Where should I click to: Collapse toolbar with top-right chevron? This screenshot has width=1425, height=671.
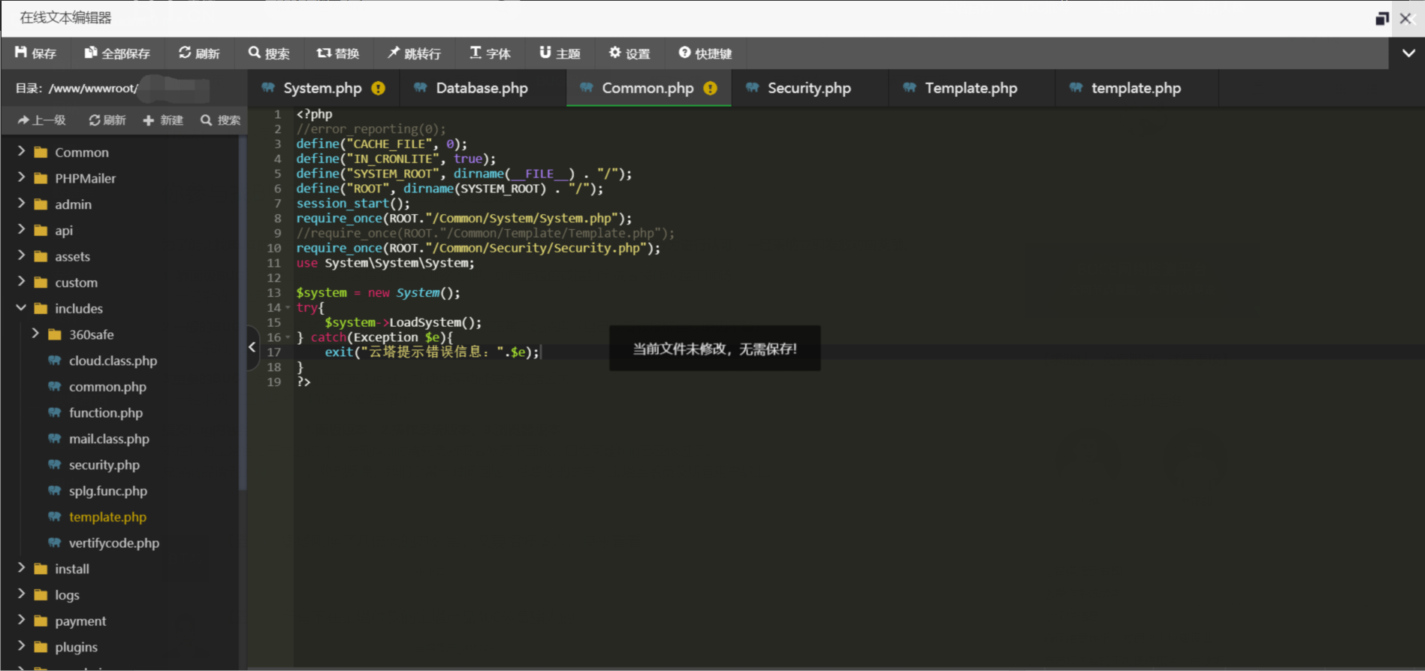tap(1408, 53)
